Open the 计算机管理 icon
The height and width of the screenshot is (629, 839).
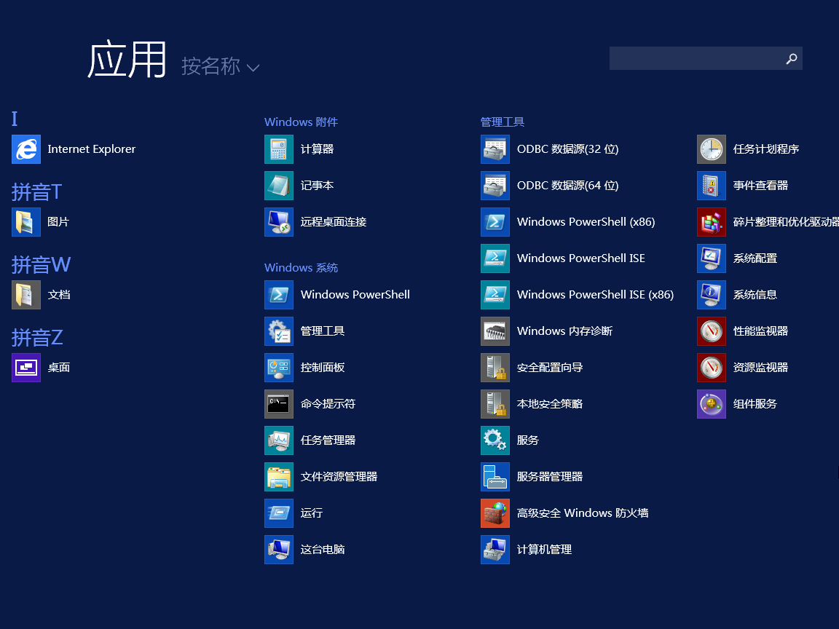pos(495,550)
